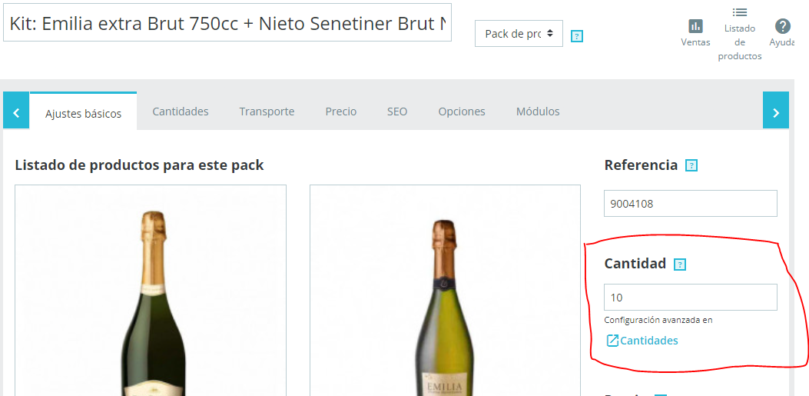The width and height of the screenshot is (809, 396).
Task: Click the Referencia input field
Action: click(x=690, y=204)
